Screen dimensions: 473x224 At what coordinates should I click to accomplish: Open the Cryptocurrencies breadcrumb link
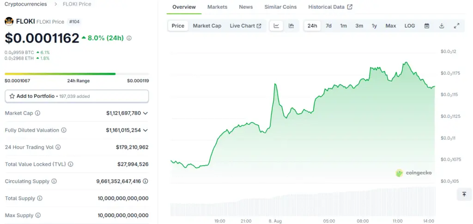click(26, 4)
